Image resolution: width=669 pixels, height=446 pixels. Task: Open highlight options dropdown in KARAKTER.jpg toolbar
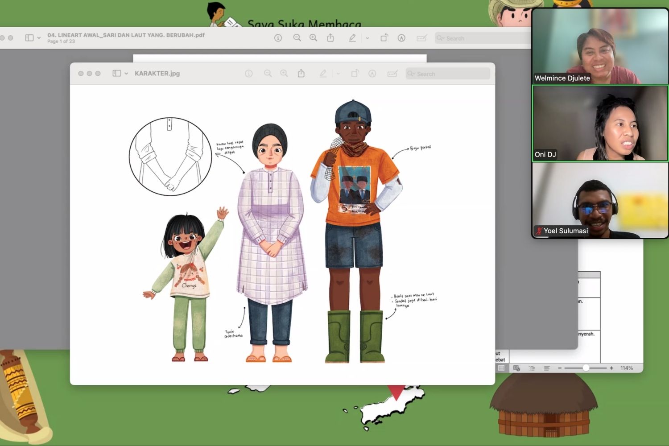coord(338,74)
